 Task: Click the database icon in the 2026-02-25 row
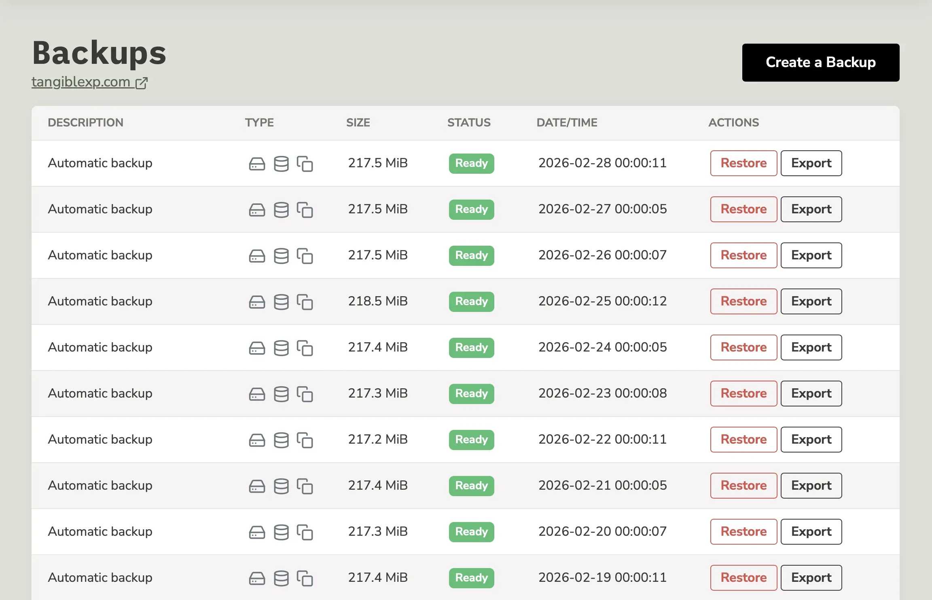pos(281,301)
